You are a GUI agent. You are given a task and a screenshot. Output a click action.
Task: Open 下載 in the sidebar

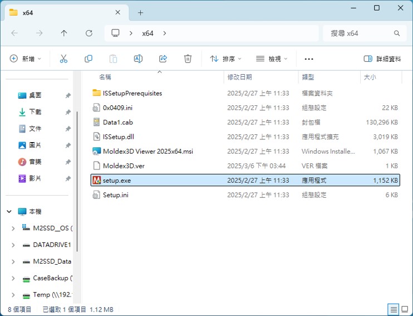click(x=35, y=112)
